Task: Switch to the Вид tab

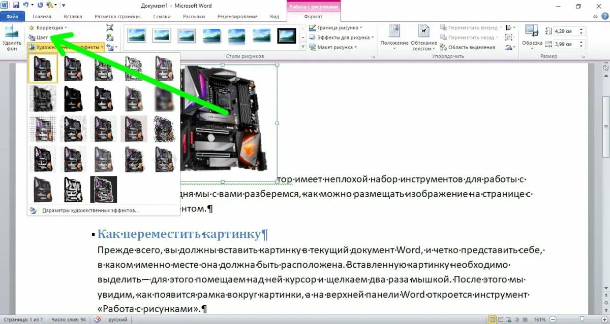Action: (274, 16)
